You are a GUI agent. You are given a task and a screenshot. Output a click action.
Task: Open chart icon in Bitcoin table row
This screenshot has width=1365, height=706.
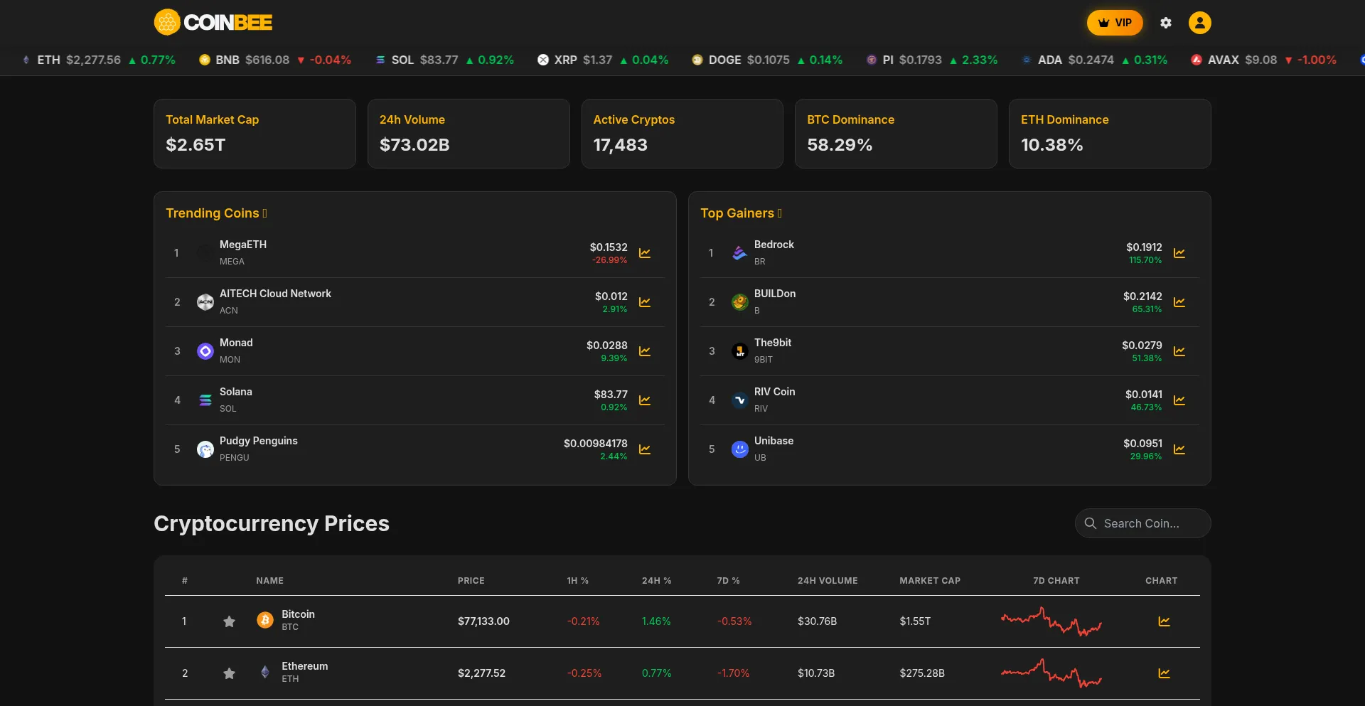[1164, 621]
